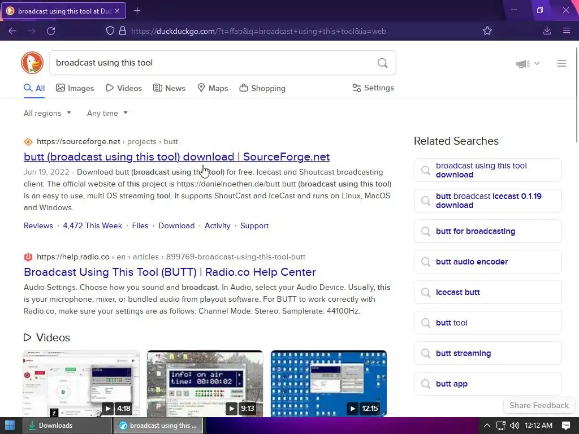Open the megaphone announcements dropdown
Viewport: 579px width, 434px height.
[528, 64]
